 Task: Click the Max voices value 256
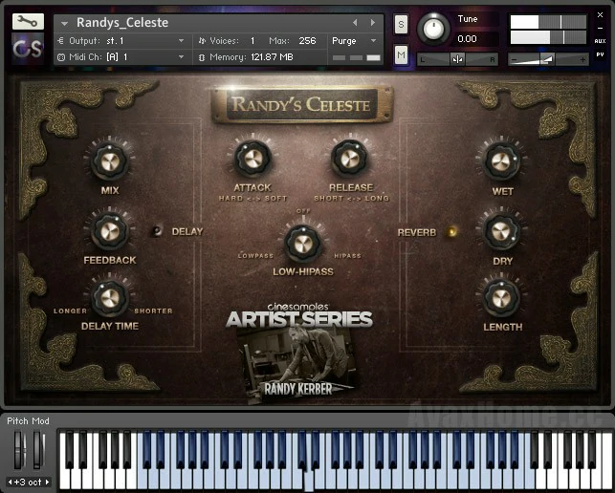(x=307, y=41)
